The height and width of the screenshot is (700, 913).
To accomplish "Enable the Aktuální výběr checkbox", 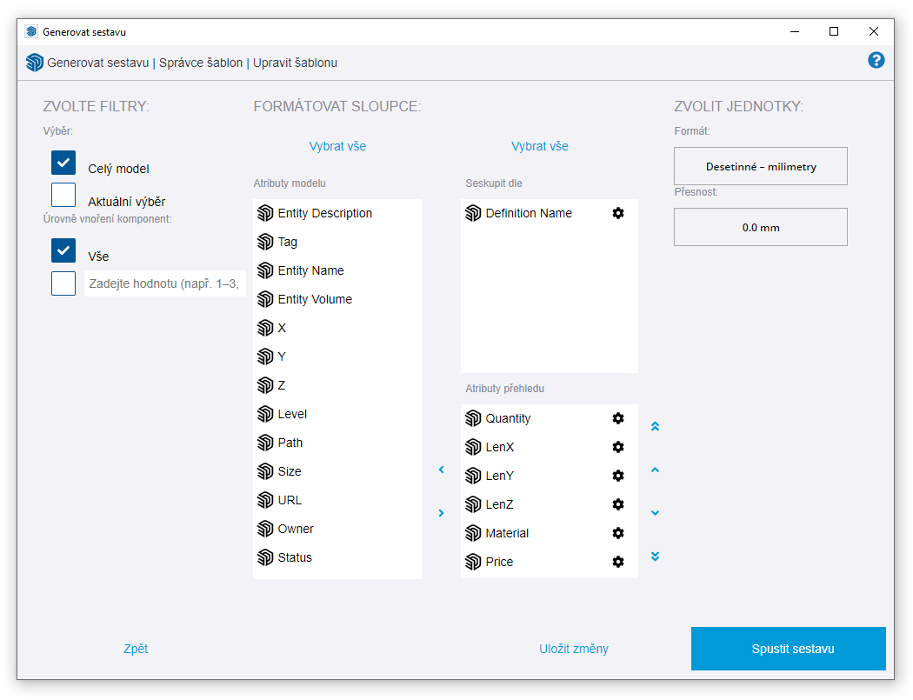I will pos(63,195).
